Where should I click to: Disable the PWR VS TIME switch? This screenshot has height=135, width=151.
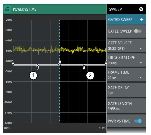(138, 121)
